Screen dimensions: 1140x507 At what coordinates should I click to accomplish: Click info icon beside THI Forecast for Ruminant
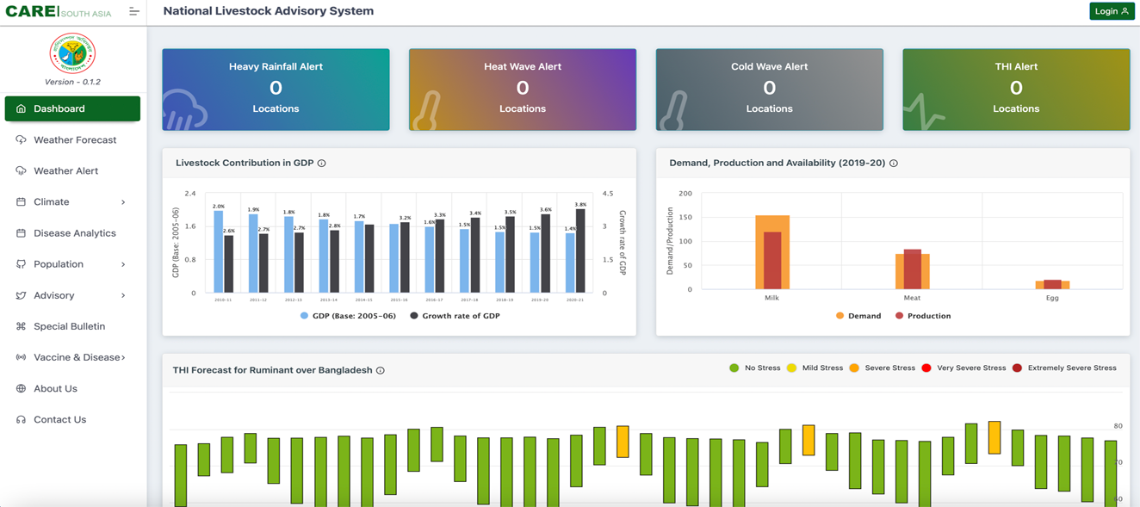(380, 370)
